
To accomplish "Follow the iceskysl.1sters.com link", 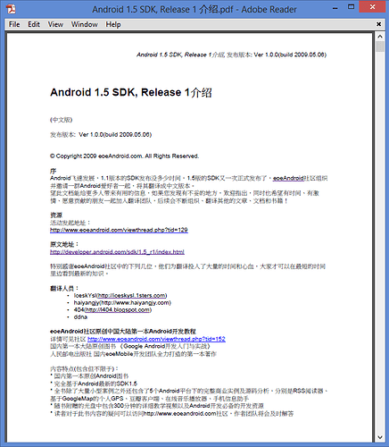I will tap(132, 295).
